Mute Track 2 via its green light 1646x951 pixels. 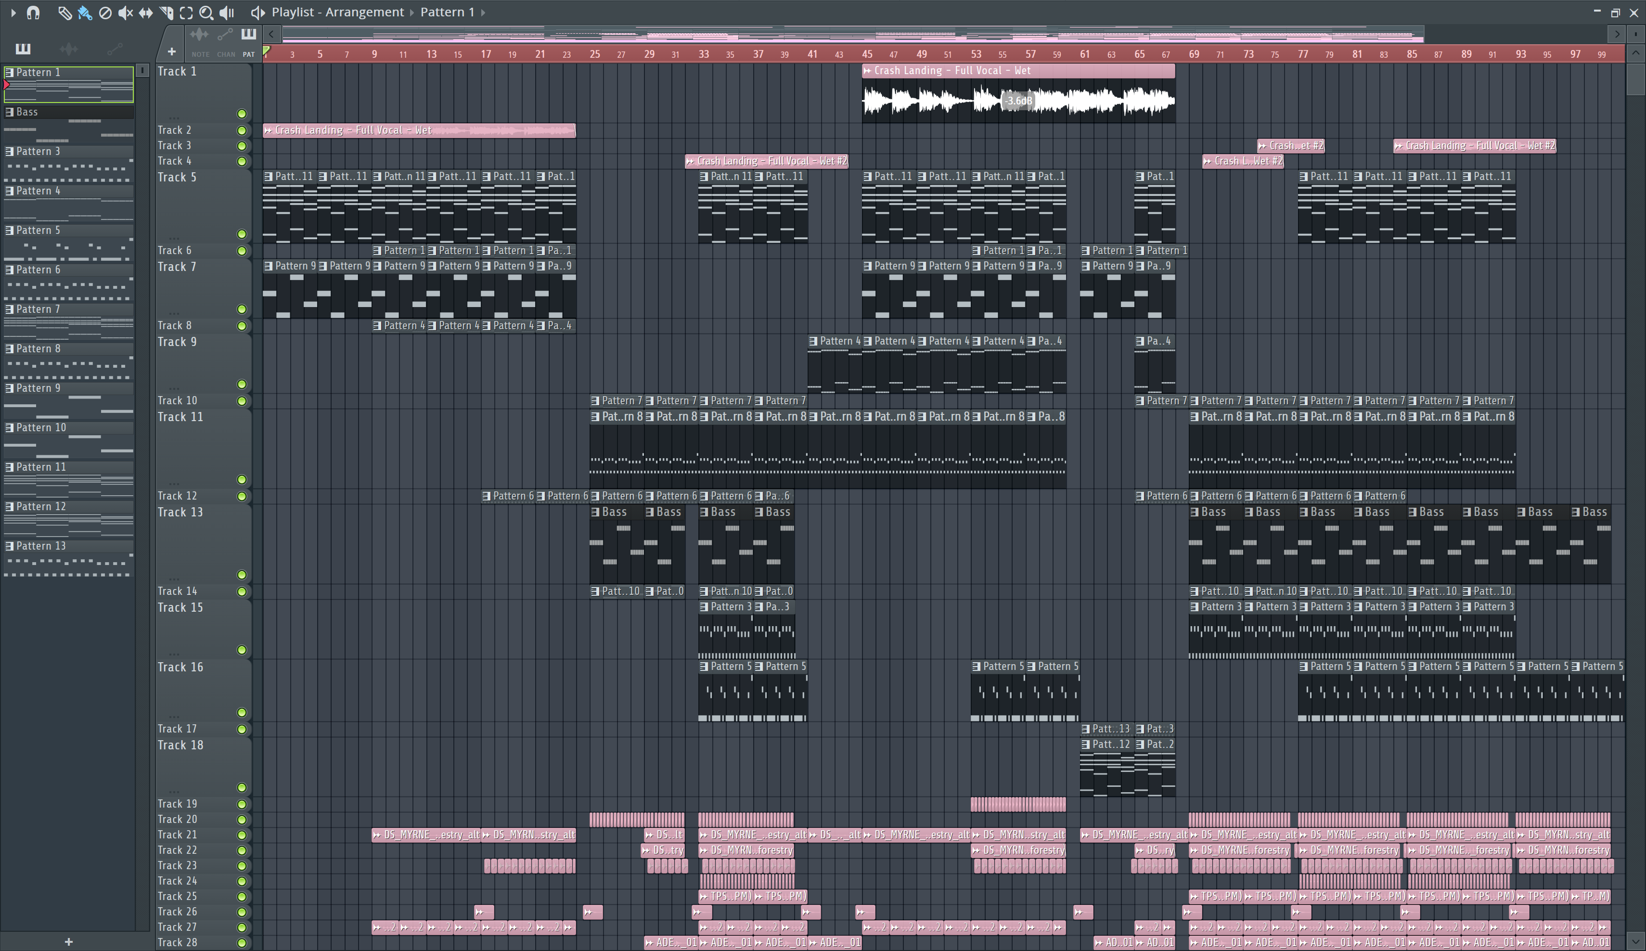tap(242, 130)
